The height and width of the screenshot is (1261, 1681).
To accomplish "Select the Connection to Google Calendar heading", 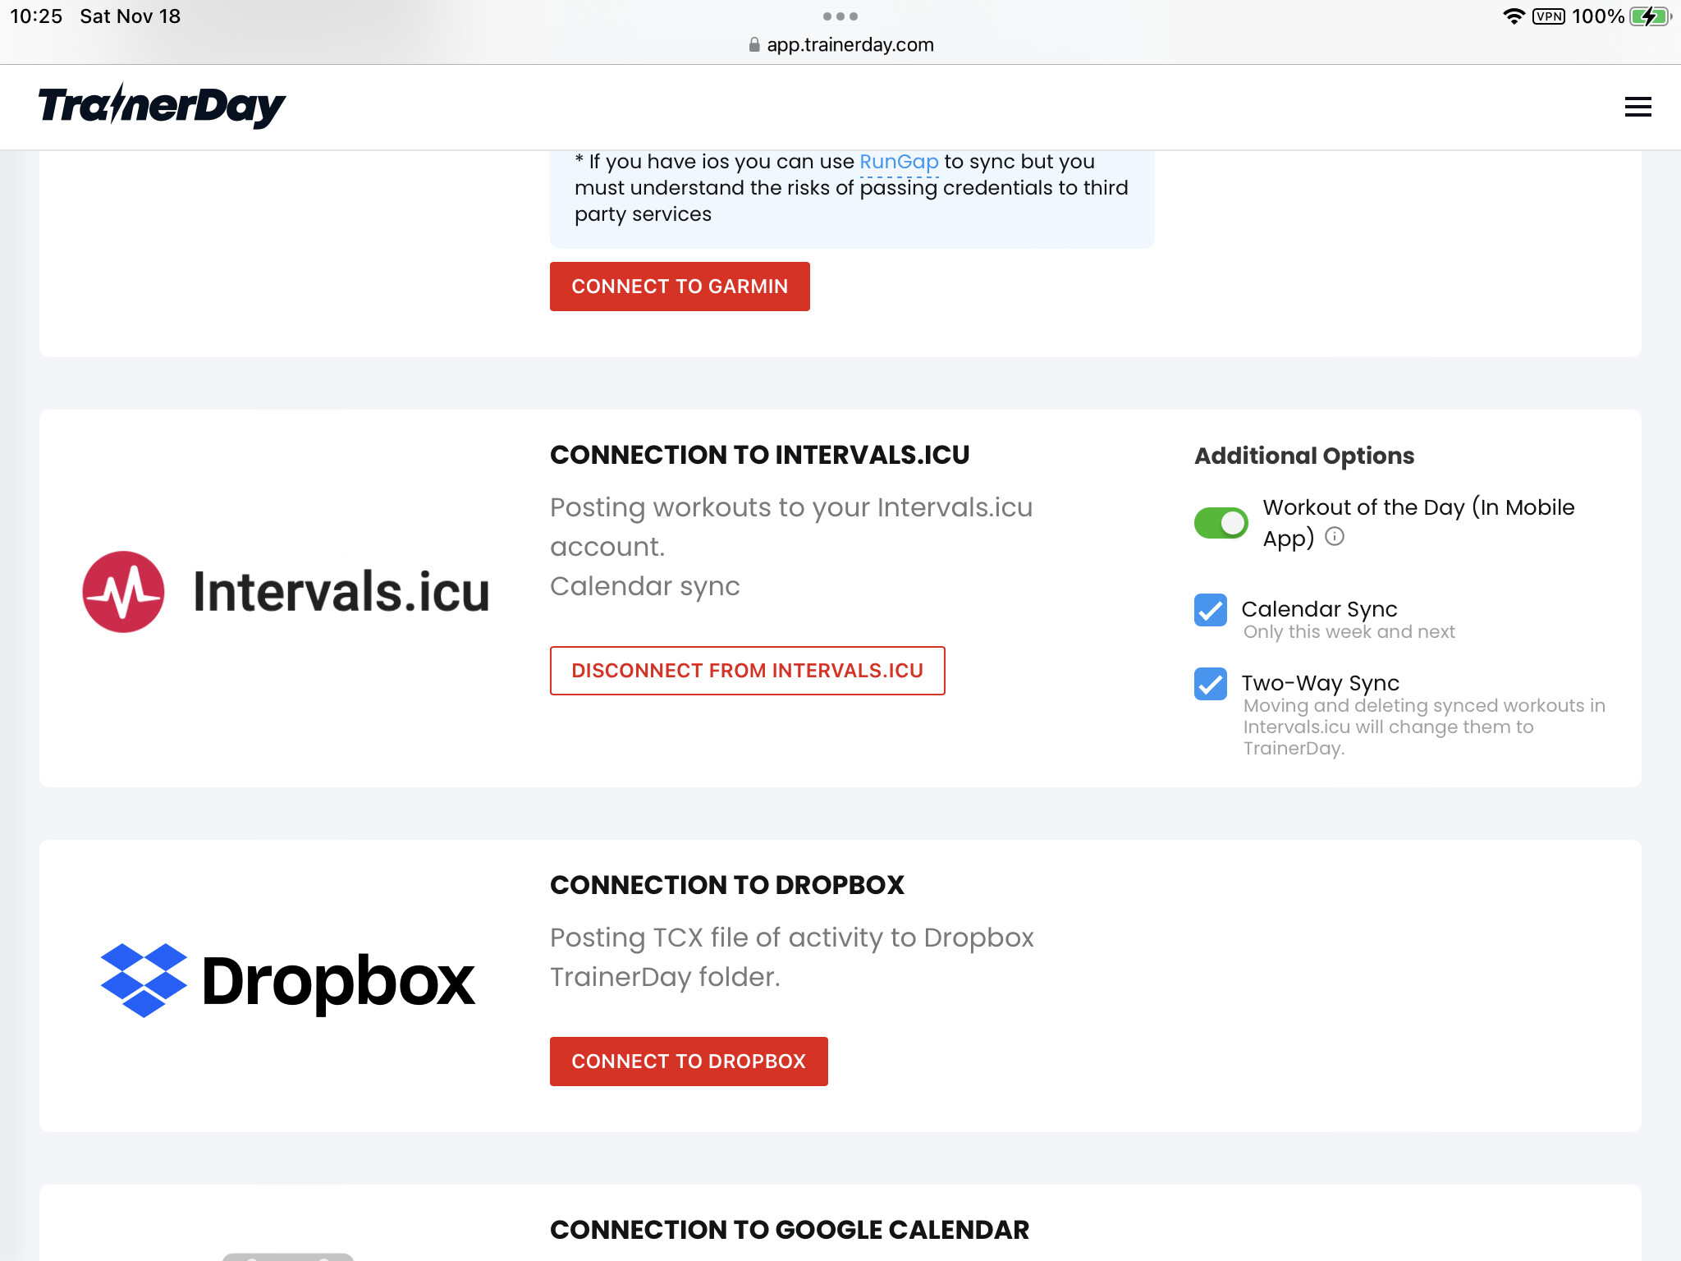I will pos(790,1230).
